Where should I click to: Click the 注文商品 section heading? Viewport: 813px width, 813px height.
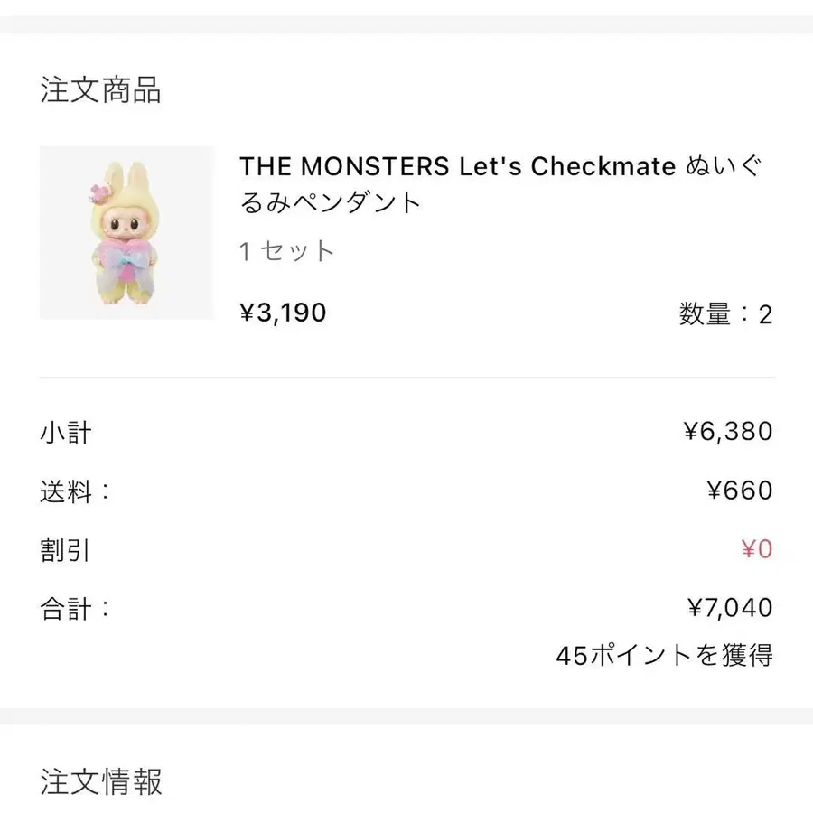(100, 90)
